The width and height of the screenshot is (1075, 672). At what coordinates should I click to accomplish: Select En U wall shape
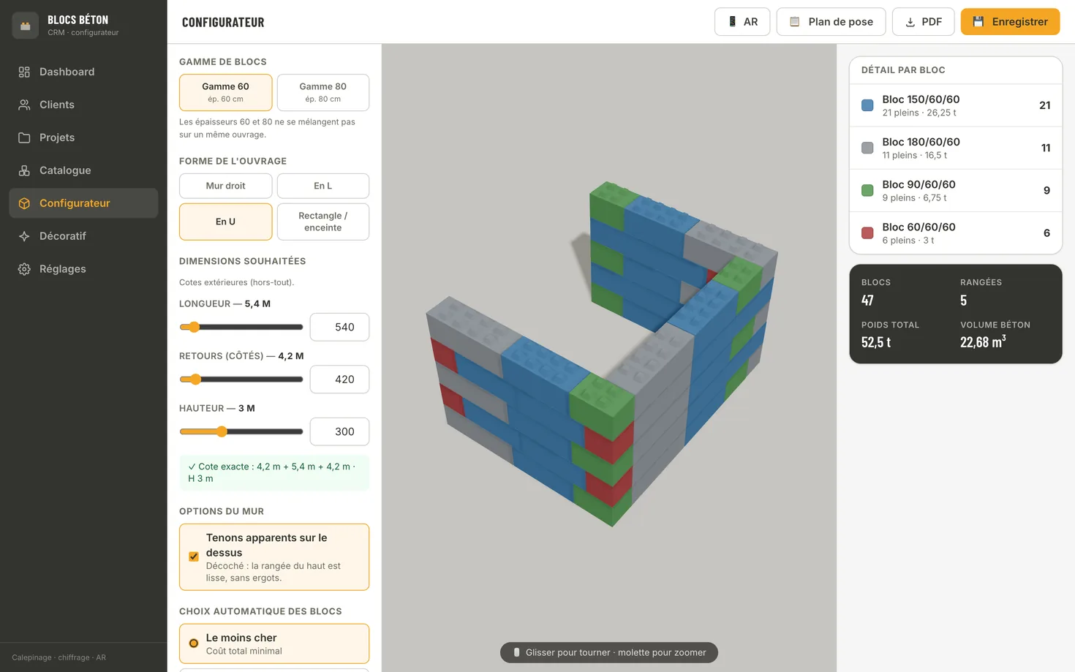coord(225,222)
